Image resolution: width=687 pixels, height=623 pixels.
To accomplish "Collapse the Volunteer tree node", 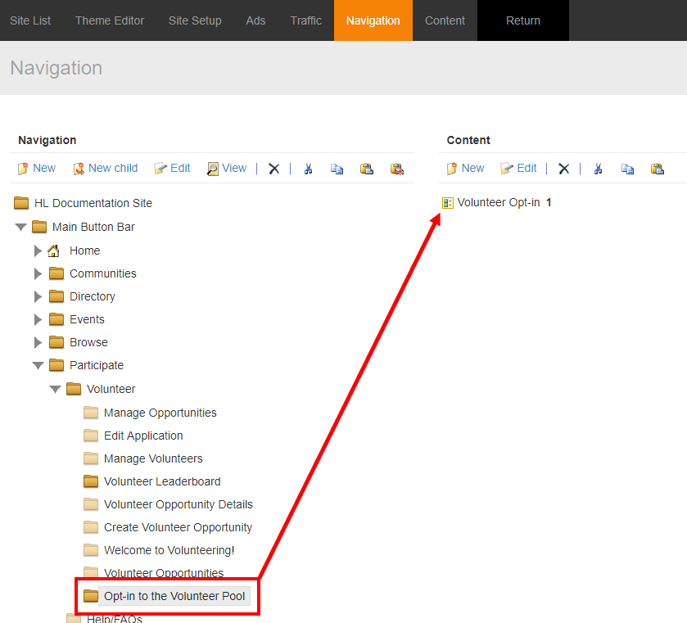I will [55, 389].
